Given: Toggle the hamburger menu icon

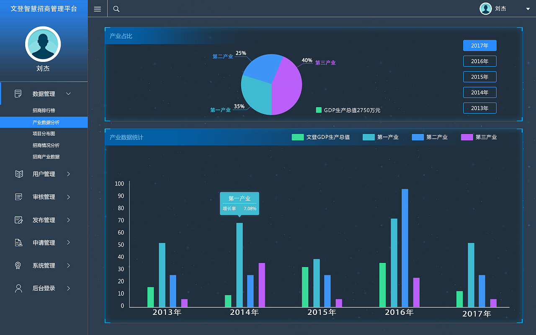Looking at the screenshot, I should coord(97,9).
